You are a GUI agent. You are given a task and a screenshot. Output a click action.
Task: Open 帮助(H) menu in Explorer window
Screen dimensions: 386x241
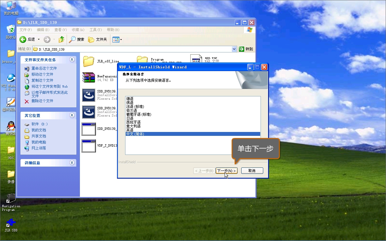pyautogui.click(x=113, y=30)
